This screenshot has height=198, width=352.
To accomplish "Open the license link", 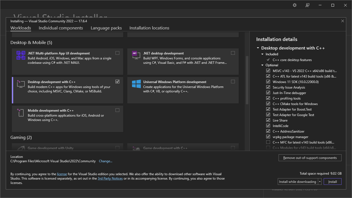I will click(62, 174).
